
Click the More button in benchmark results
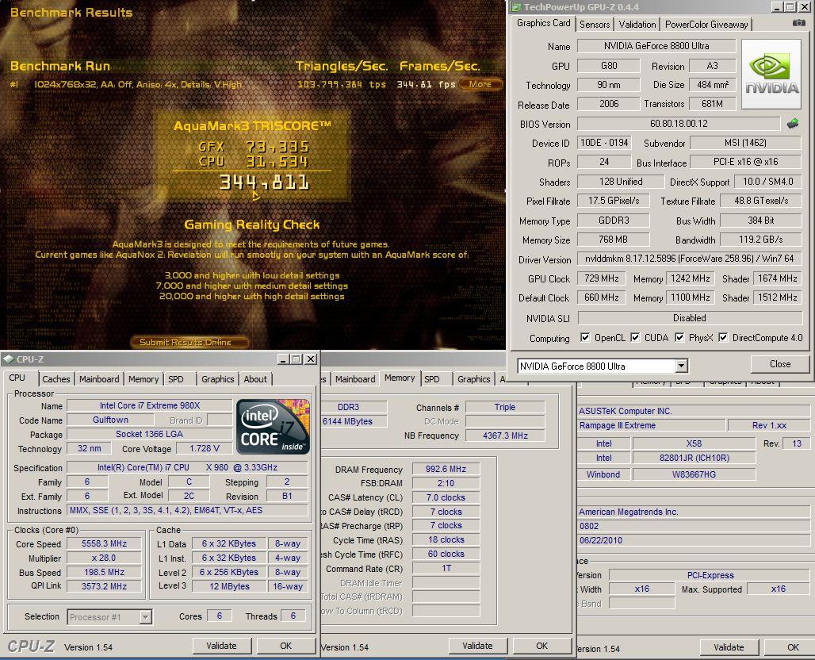pos(480,84)
